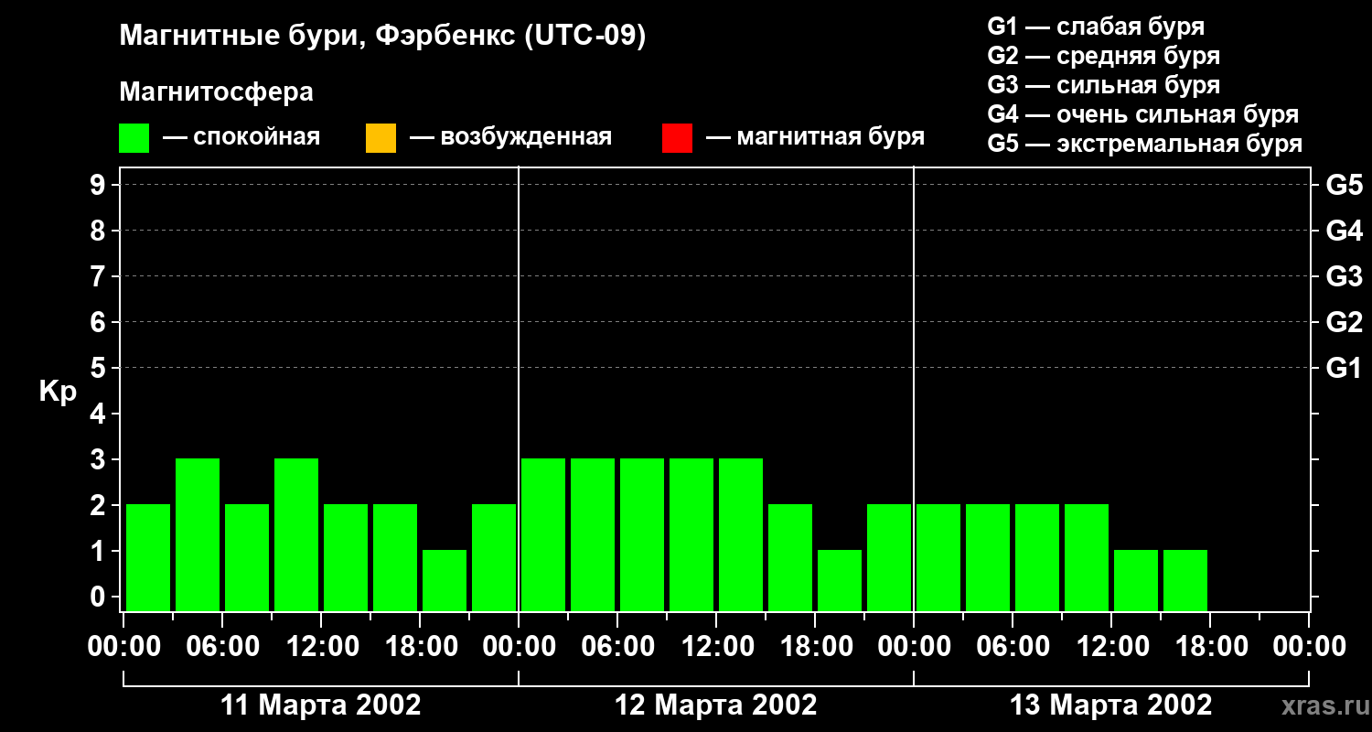Click the right-axis 'G1' tick label
This screenshot has width=1372, height=732.
pos(1345,368)
